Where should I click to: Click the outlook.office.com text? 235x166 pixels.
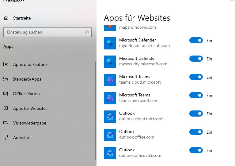click(x=137, y=137)
